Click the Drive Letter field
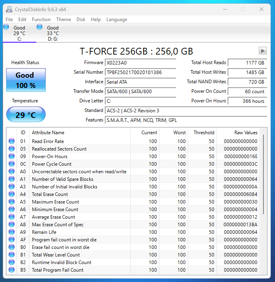 pos(141,101)
